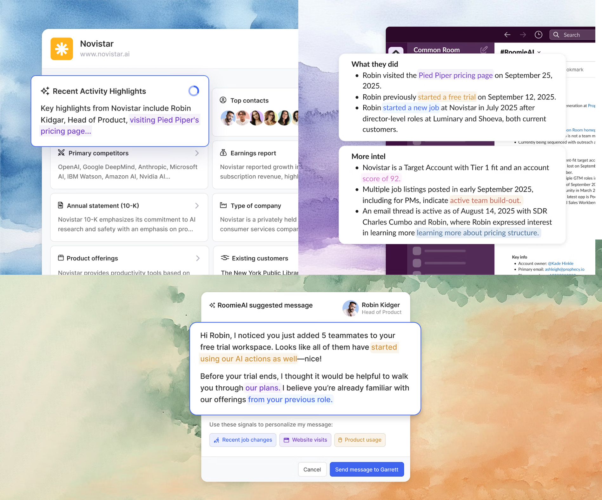Open the #RoomieAI channel dropdown
This screenshot has height=500, width=602.
coord(520,52)
